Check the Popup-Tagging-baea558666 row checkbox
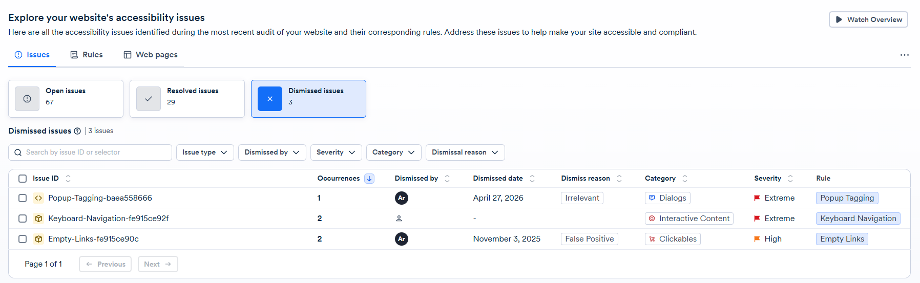The height and width of the screenshot is (283, 920). pos(23,198)
